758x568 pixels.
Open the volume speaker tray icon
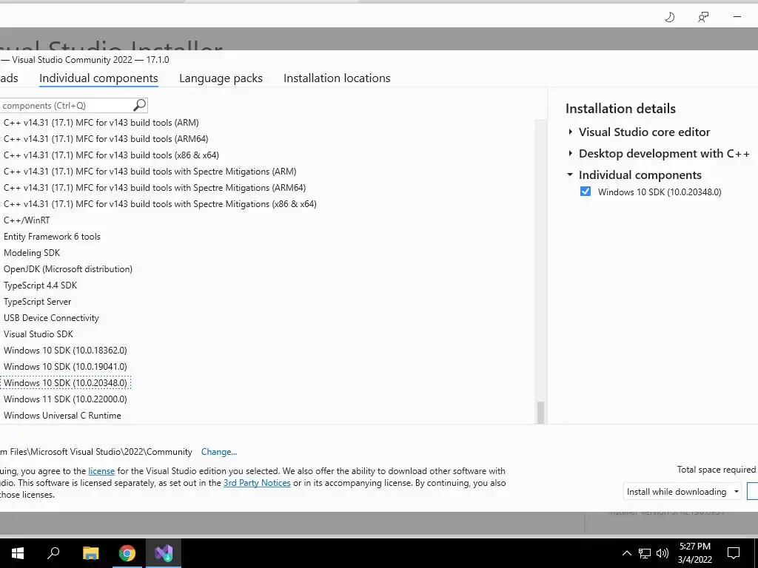pyautogui.click(x=663, y=553)
